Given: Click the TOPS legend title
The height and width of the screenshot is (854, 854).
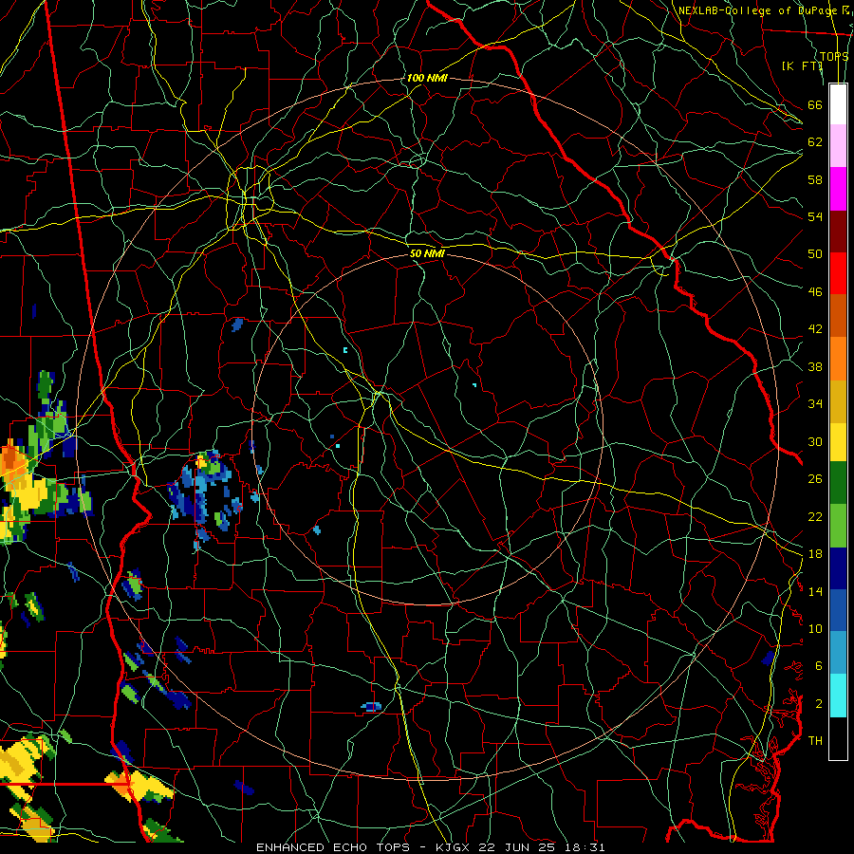Looking at the screenshot, I should click(x=834, y=57).
